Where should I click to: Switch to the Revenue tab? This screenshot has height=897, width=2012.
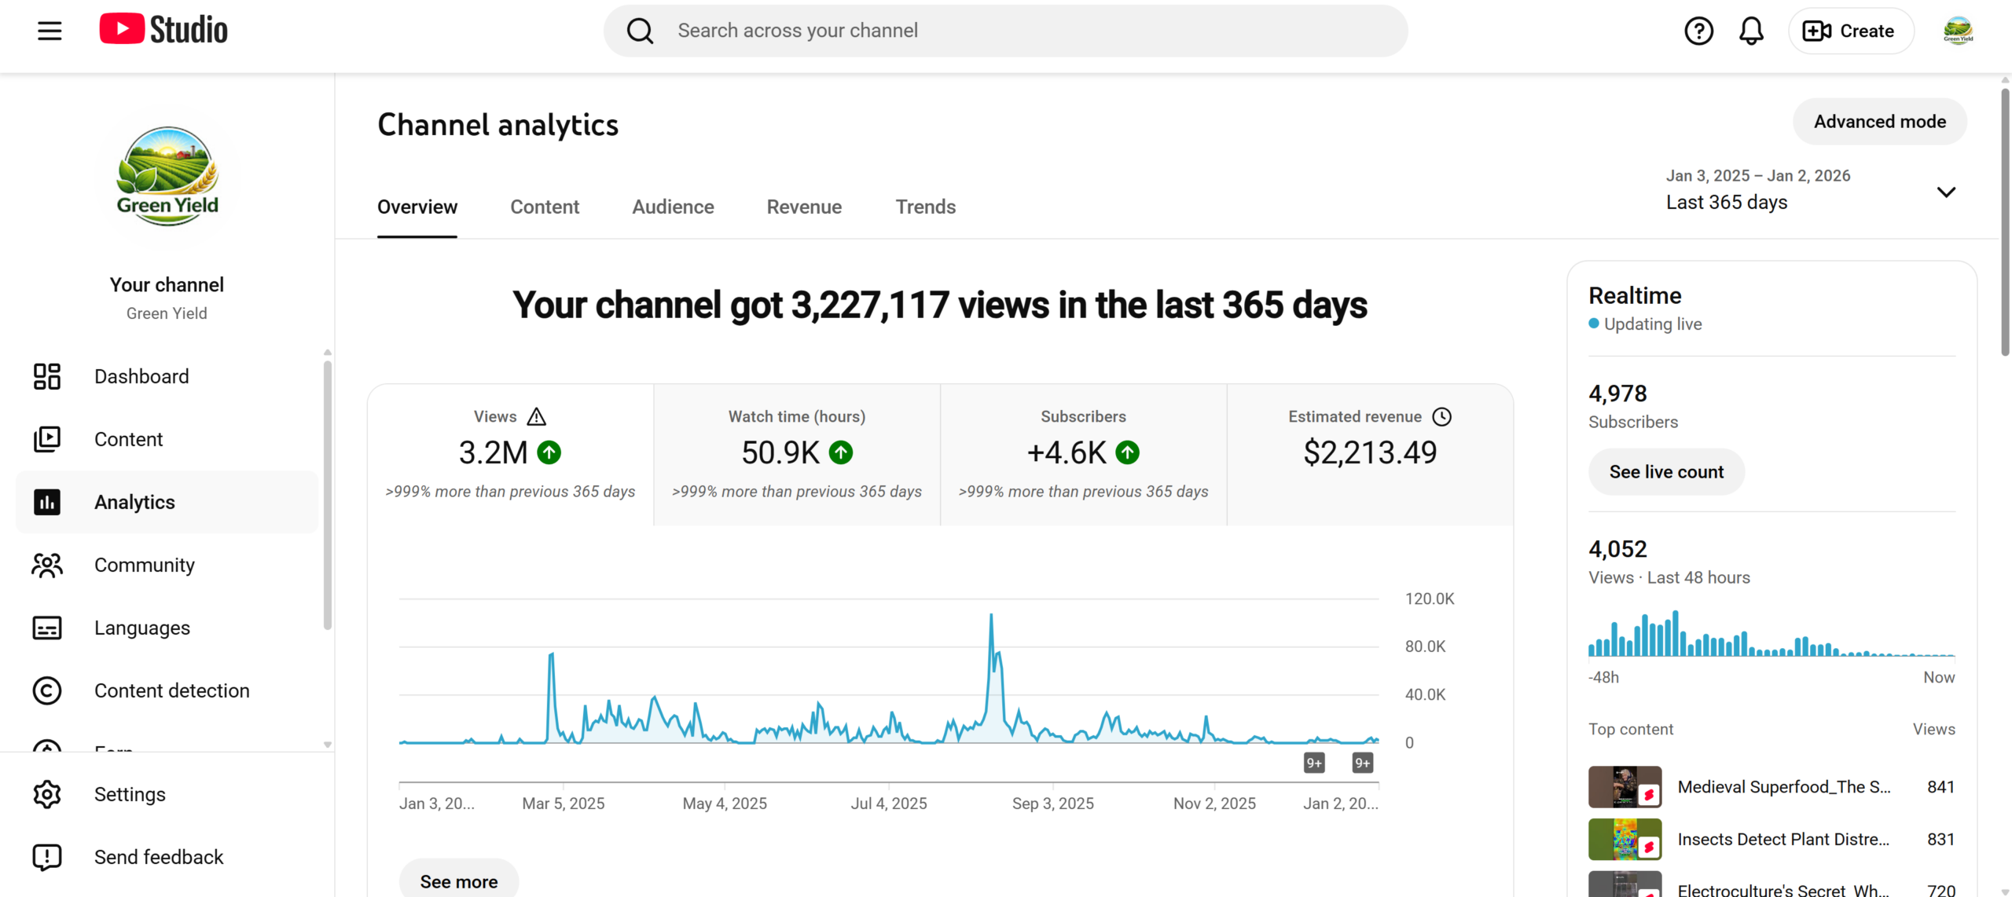(803, 207)
